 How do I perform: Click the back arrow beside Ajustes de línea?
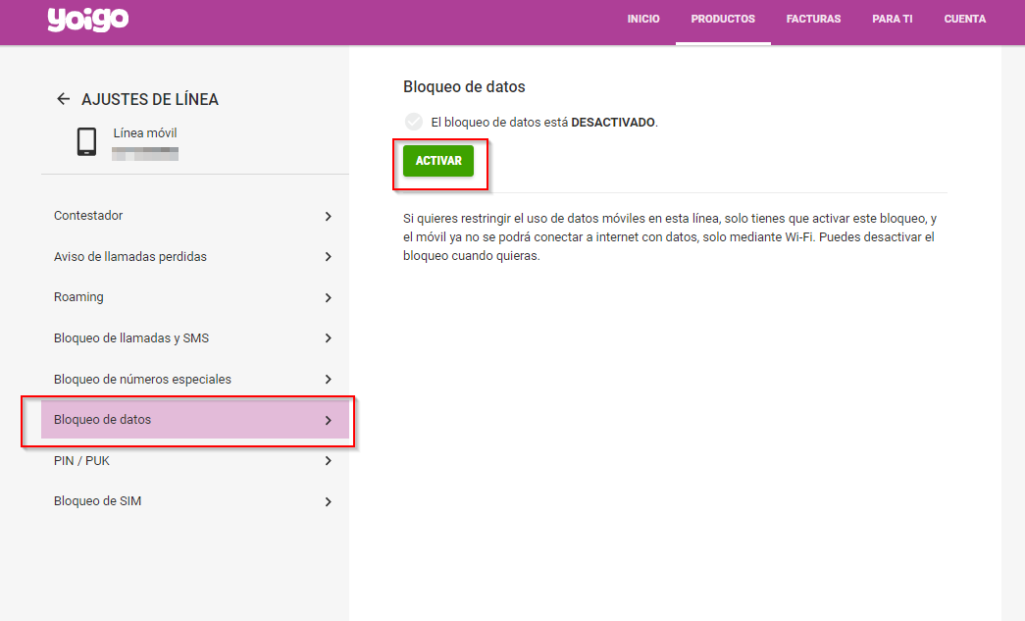(x=64, y=99)
